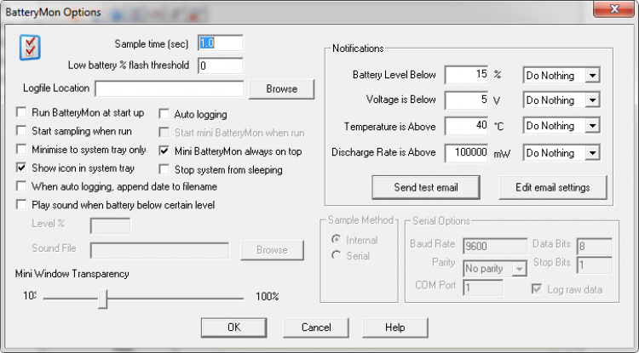
Task: Click the Mini Window Transparency slider thumb
Action: click(x=103, y=299)
